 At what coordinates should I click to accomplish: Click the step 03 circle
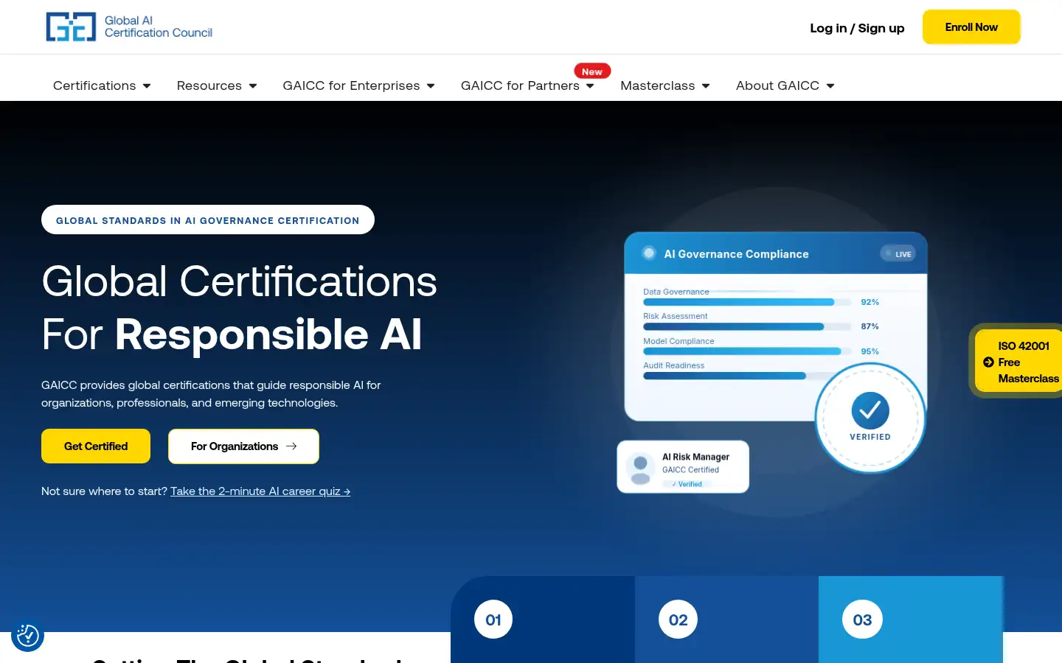pyautogui.click(x=862, y=620)
